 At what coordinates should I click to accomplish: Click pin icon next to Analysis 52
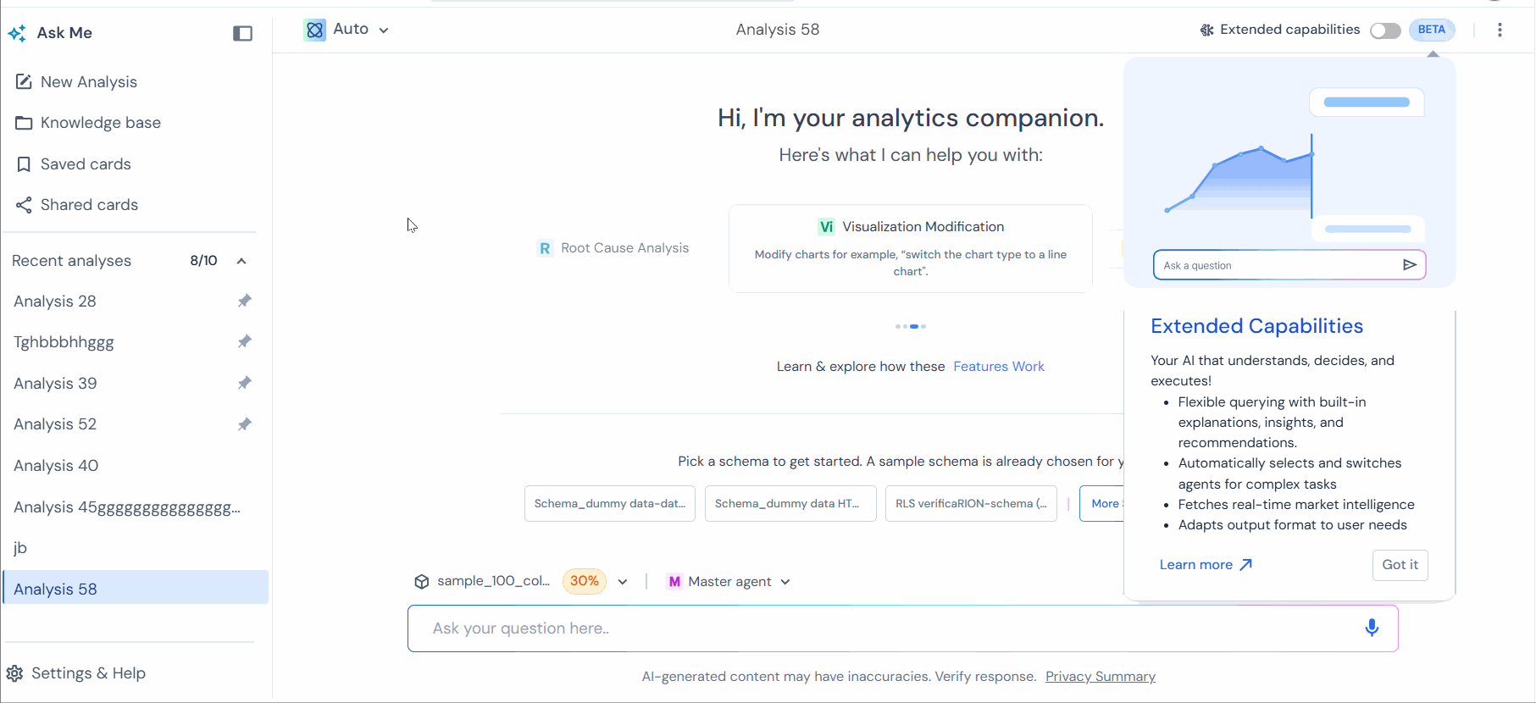click(x=244, y=424)
